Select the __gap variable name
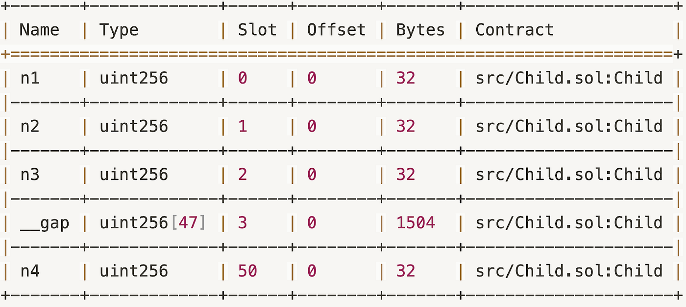Image resolution: width=686 pixels, height=307 pixels. click(x=45, y=224)
